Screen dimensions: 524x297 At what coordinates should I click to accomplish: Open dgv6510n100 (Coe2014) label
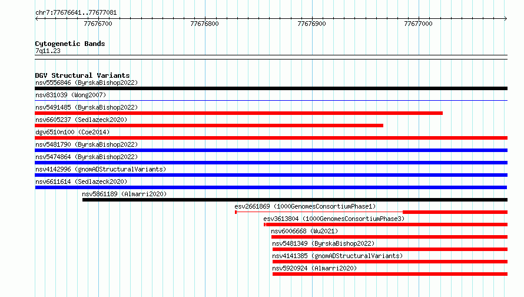point(72,132)
